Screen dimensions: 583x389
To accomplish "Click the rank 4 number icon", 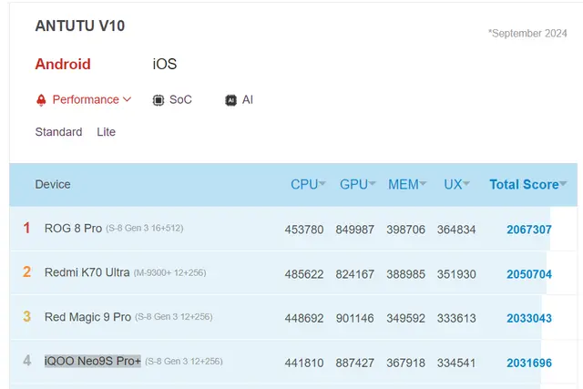I will [26, 361].
